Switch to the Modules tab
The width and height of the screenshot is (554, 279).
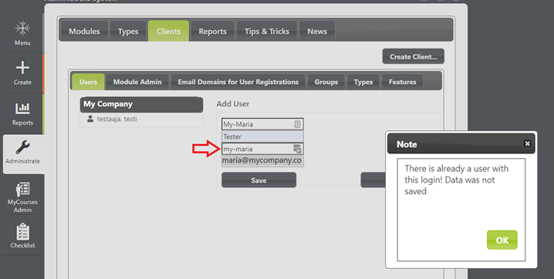84,32
